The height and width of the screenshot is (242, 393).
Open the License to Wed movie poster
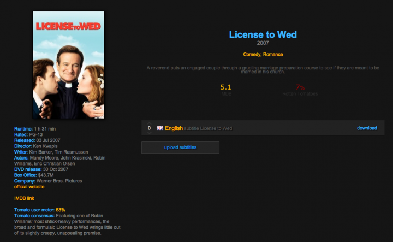(68, 64)
